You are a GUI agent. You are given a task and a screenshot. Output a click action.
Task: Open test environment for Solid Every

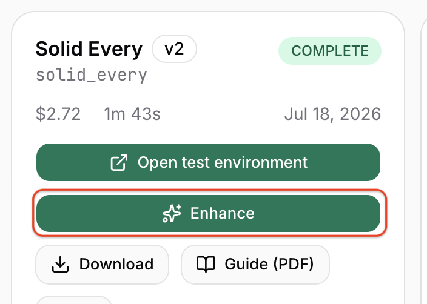208,162
